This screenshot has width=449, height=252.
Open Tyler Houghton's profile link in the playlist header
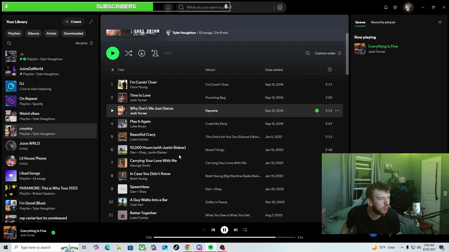pyautogui.click(x=184, y=33)
